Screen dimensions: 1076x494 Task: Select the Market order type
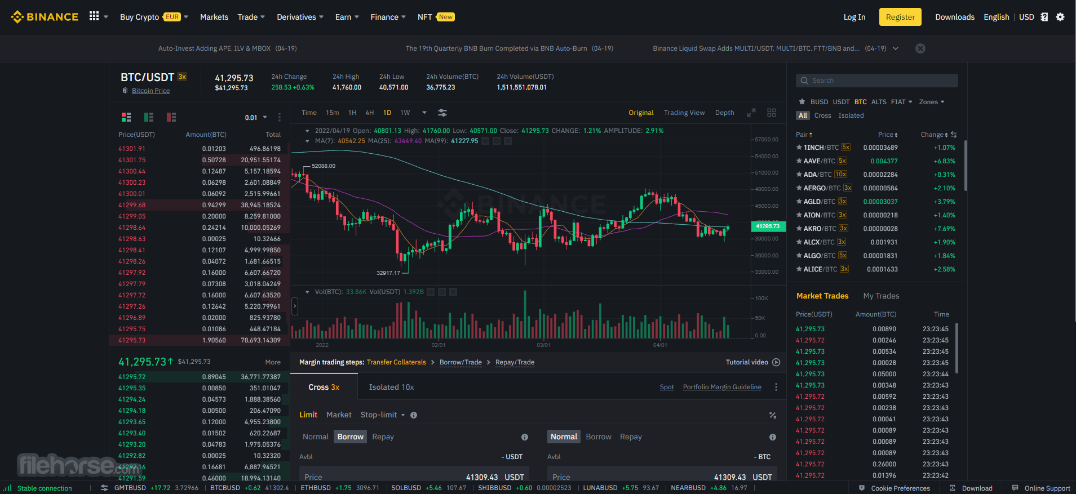pyautogui.click(x=339, y=415)
